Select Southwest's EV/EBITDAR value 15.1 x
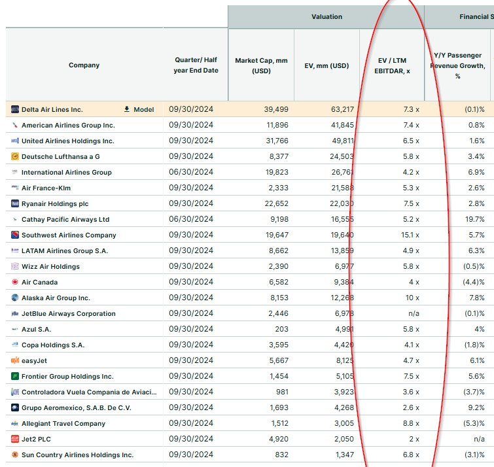This screenshot has width=494, height=467. click(410, 235)
